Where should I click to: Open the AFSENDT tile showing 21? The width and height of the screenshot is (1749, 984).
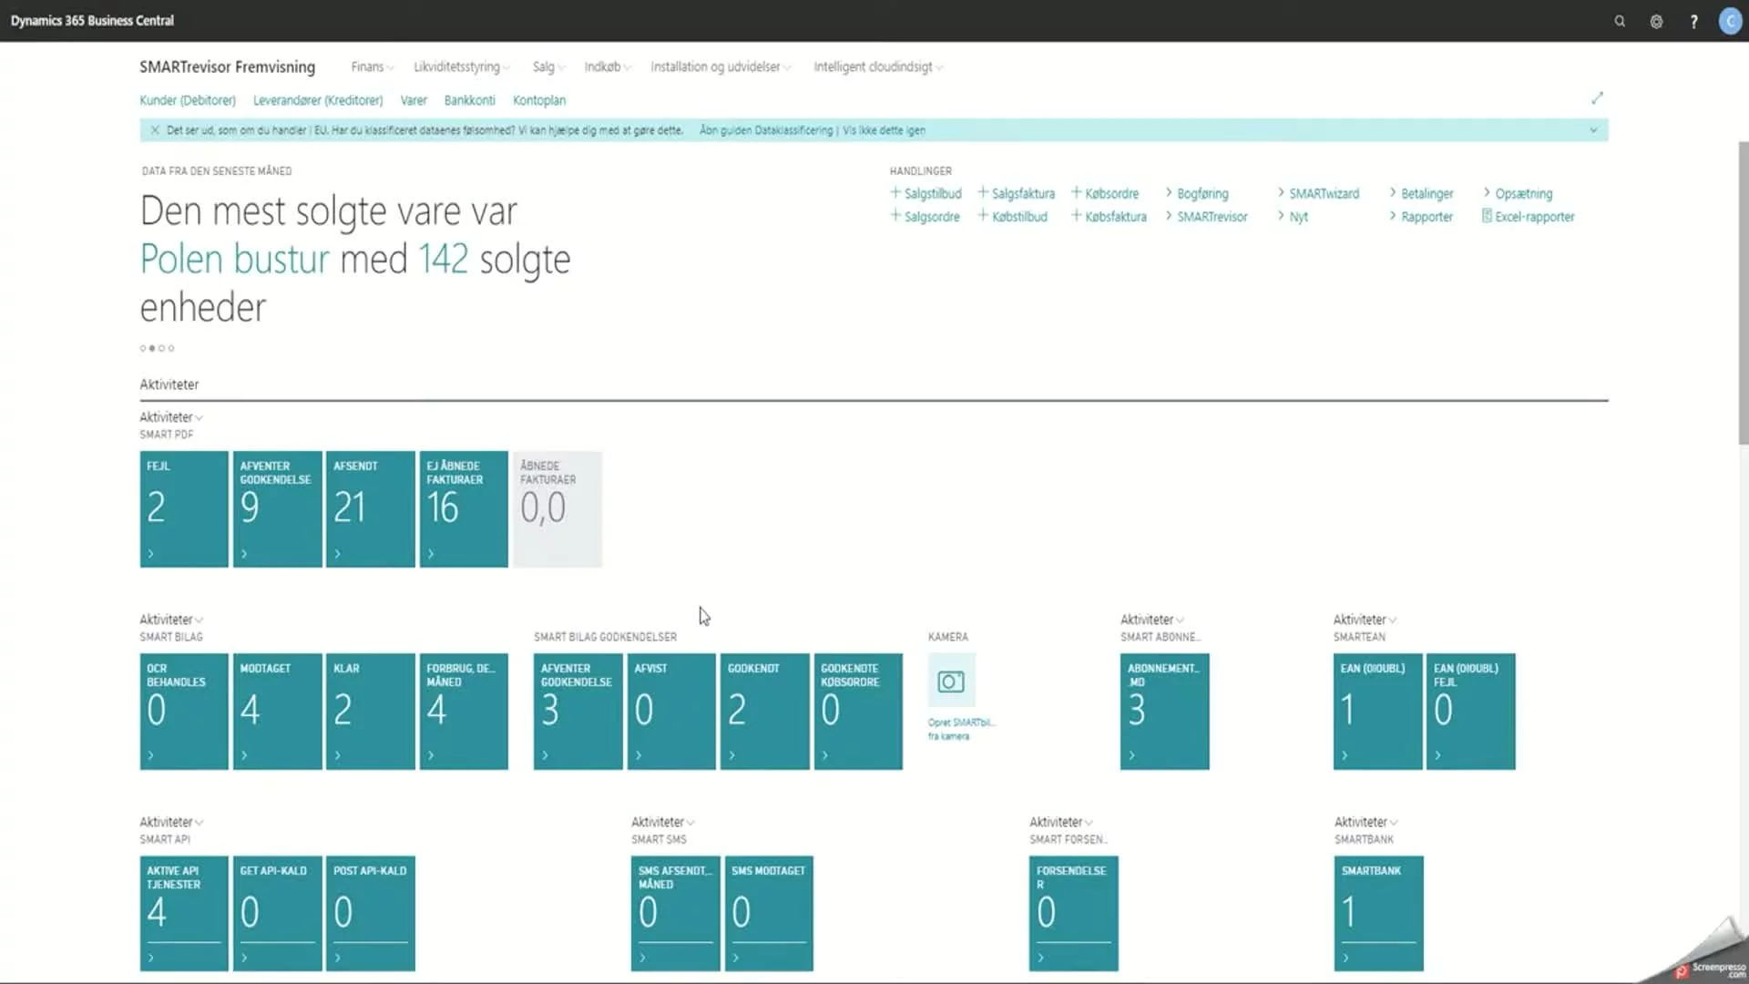coord(371,509)
